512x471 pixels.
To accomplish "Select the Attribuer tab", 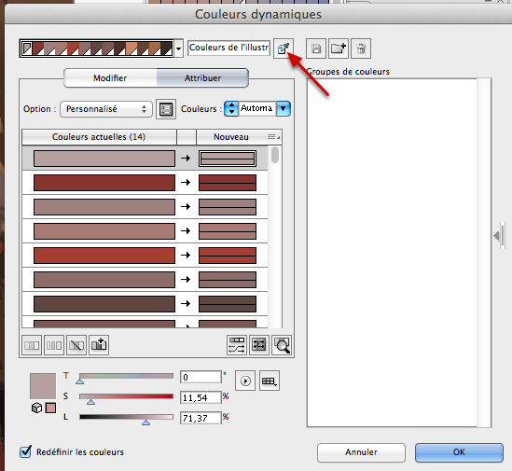I will click(x=202, y=77).
